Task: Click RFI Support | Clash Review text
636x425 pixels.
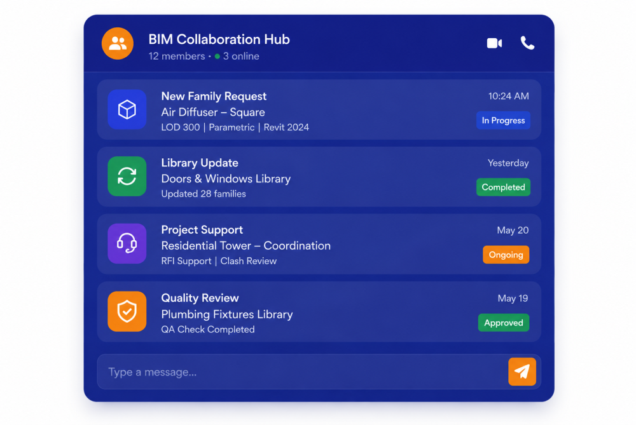Action: coord(219,261)
